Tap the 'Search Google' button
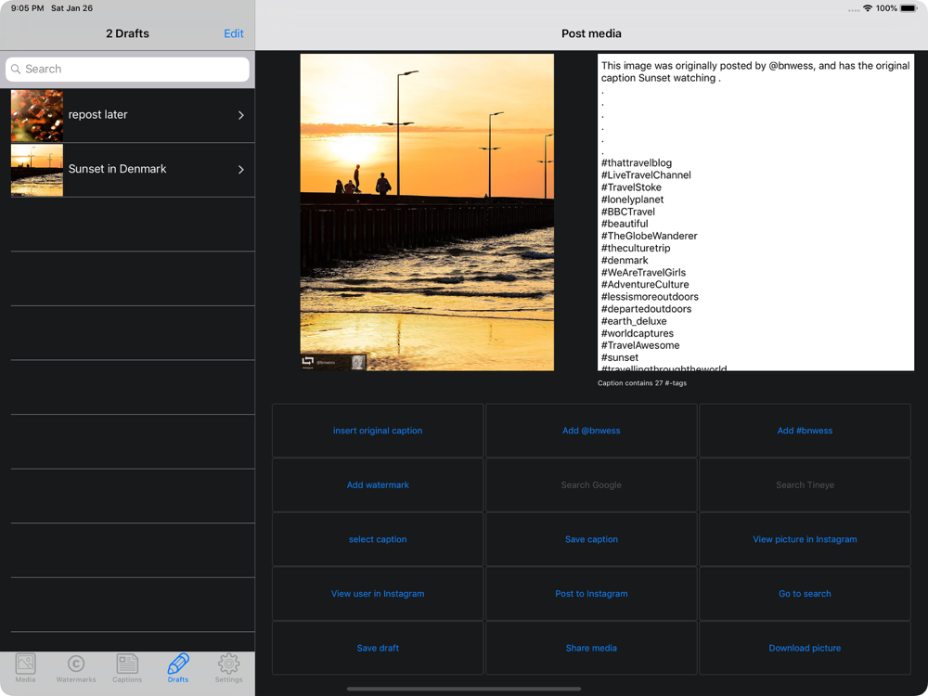Viewport: 928px width, 696px height. tap(591, 485)
